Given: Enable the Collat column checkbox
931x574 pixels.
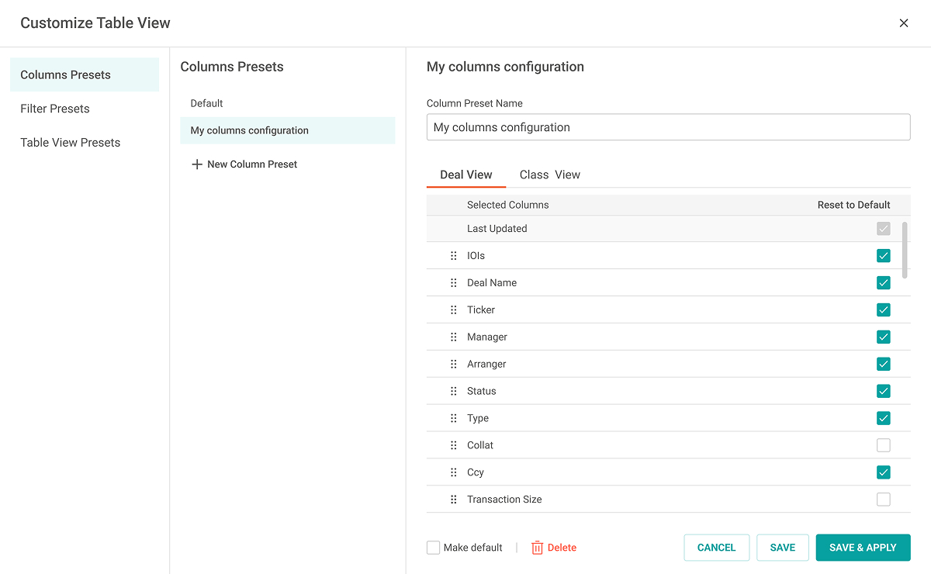Looking at the screenshot, I should pyautogui.click(x=883, y=446).
